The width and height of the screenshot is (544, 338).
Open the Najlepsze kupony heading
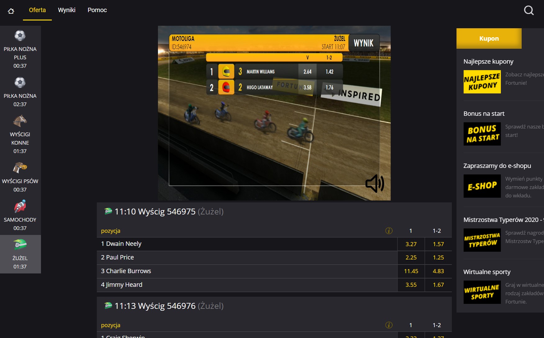tap(488, 61)
